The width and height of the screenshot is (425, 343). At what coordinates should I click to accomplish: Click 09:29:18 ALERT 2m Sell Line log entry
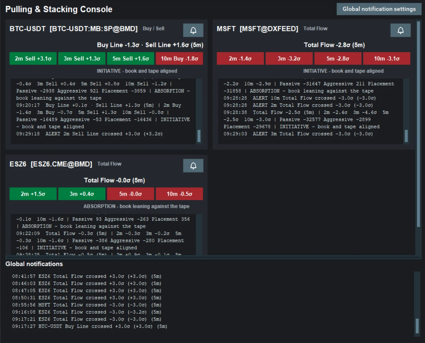click(89, 134)
